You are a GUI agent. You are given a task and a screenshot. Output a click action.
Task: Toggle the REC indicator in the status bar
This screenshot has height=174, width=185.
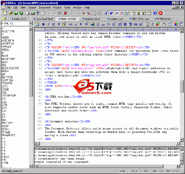point(162,171)
